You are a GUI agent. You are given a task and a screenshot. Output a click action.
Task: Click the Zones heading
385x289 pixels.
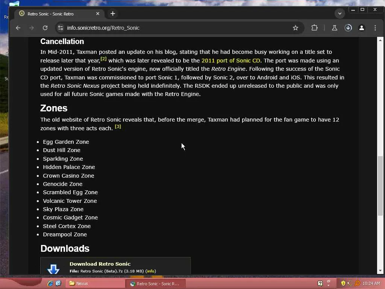pos(54,108)
